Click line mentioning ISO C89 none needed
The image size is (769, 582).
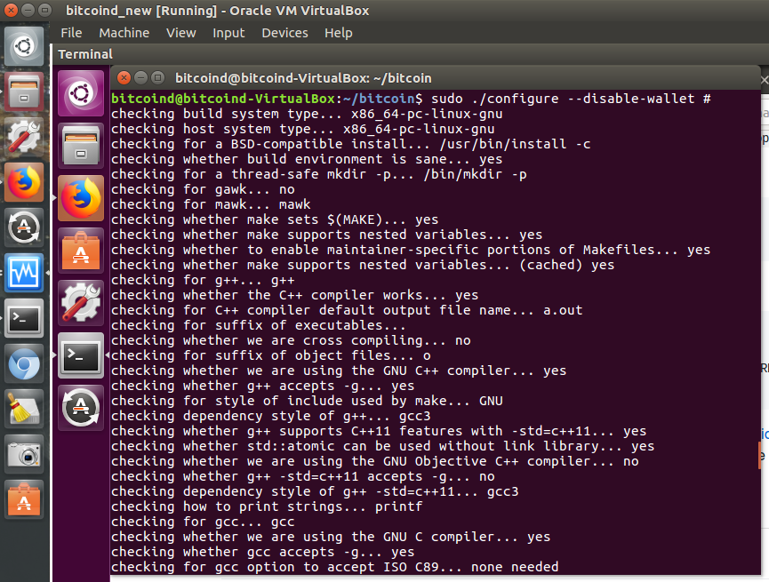[x=335, y=567]
